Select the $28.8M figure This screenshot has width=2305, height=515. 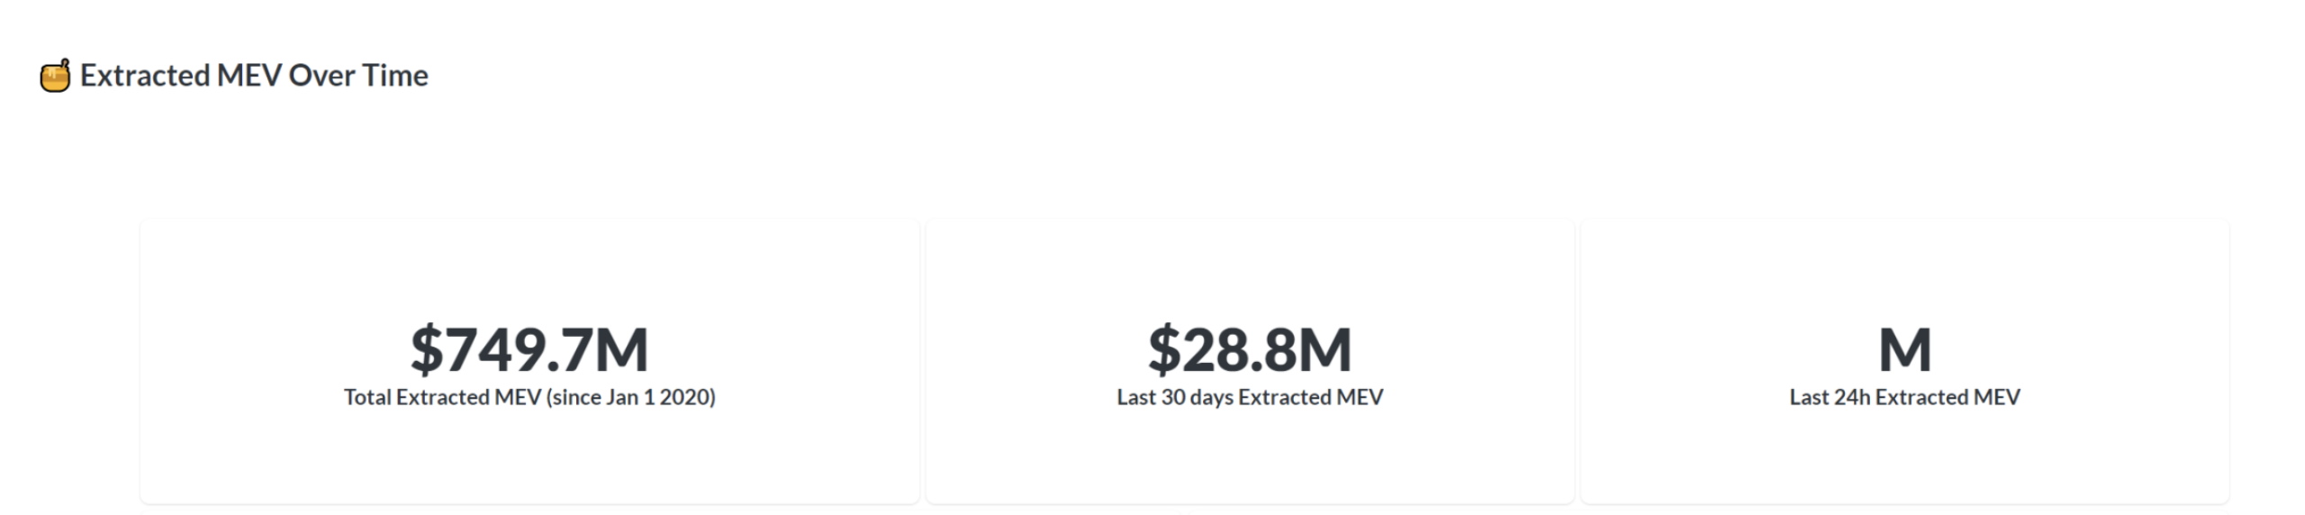[x=1250, y=349]
